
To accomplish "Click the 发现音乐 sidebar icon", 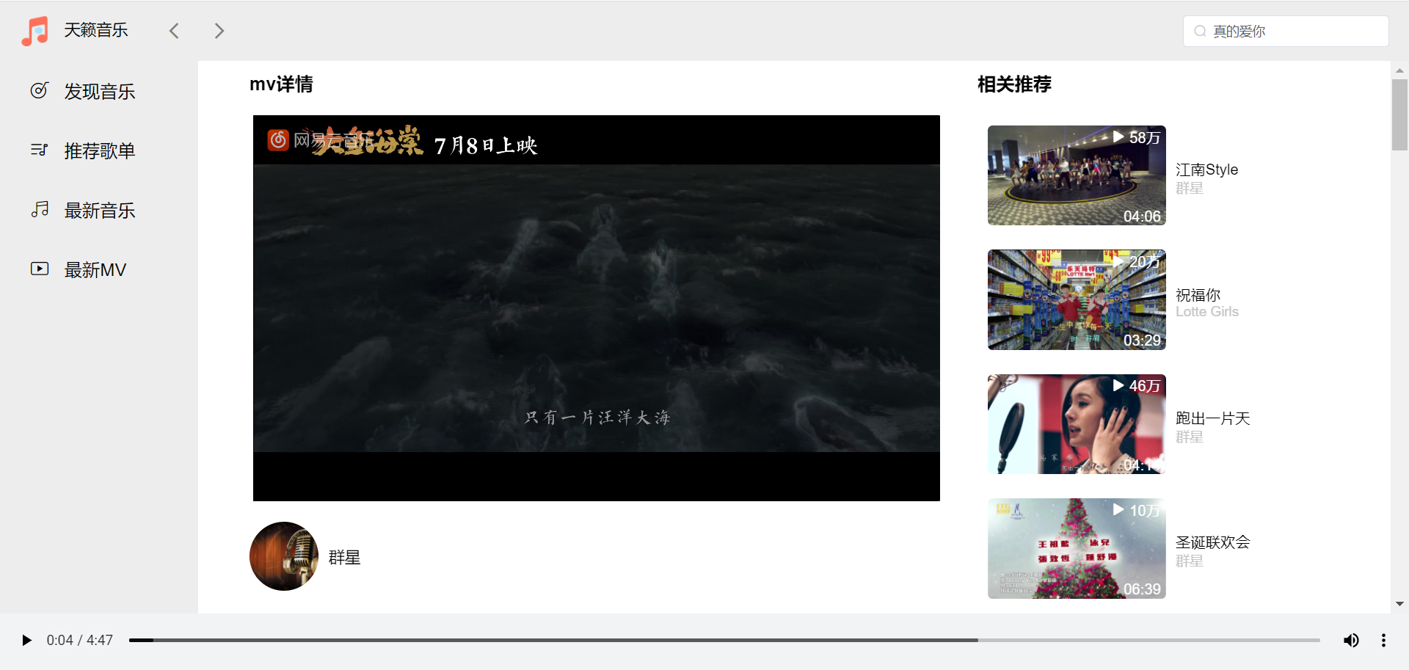I will click(x=39, y=91).
